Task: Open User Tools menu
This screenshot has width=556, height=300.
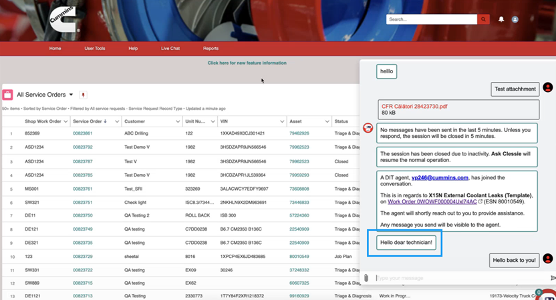Action: (95, 49)
